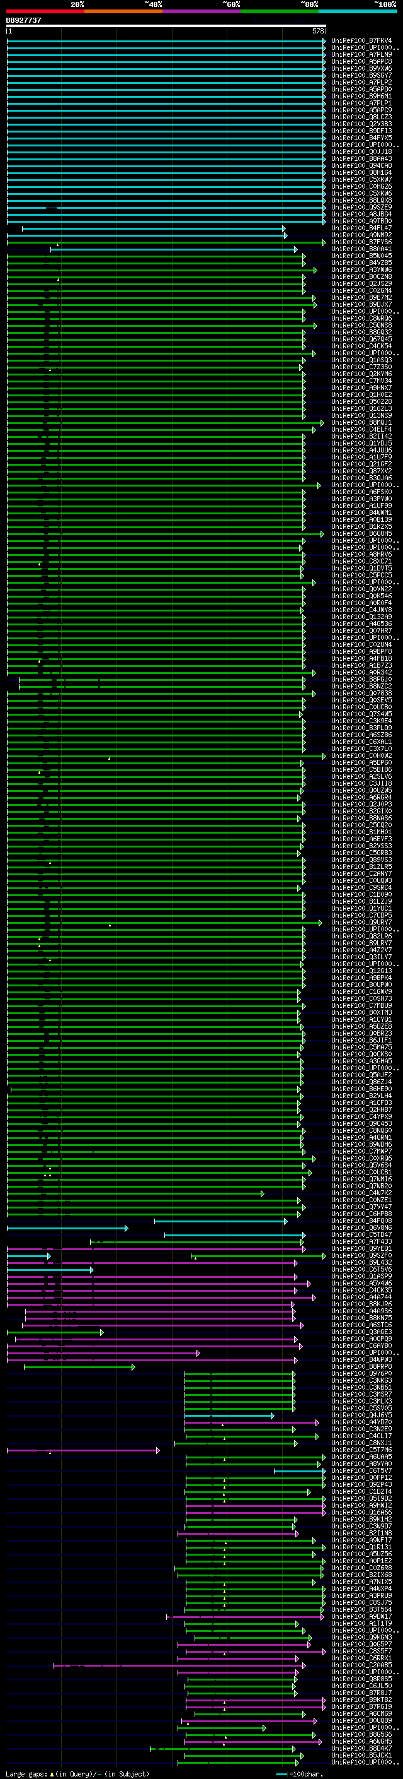Viewport: 403px width, 1779px height.
Task: Click the cyan ~100% identity legend segment
Action: point(358,11)
